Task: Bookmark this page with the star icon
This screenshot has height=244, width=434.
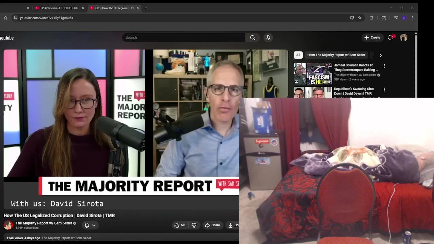Action: (360, 18)
